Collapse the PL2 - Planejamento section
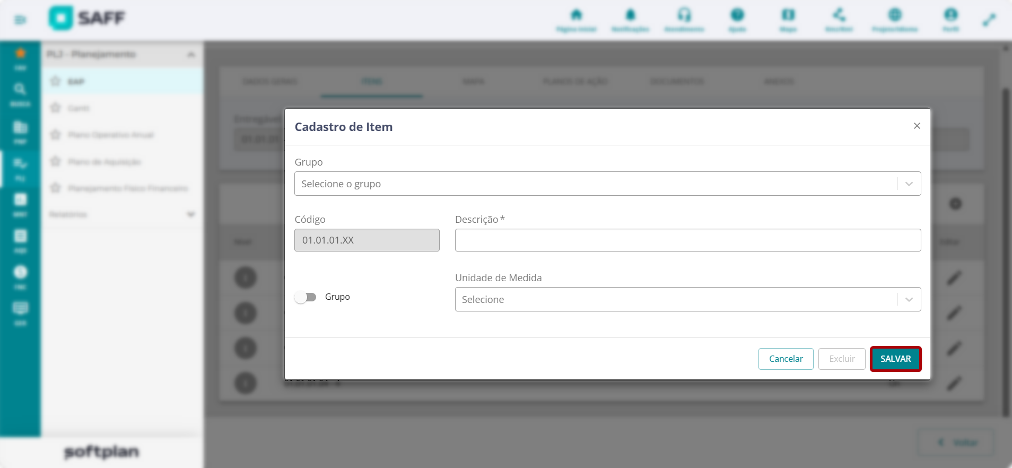Screen dimensions: 1012x468 click(x=191, y=55)
